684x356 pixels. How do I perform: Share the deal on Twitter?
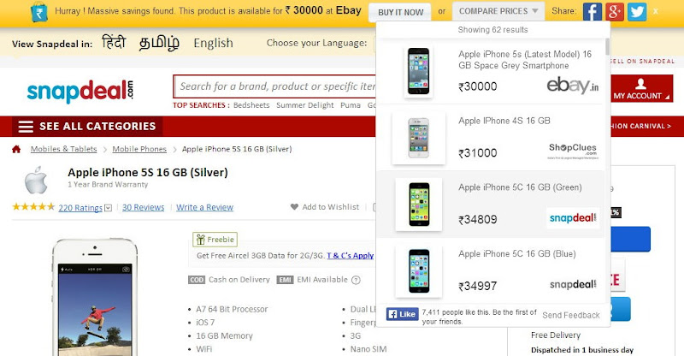pyautogui.click(x=635, y=12)
